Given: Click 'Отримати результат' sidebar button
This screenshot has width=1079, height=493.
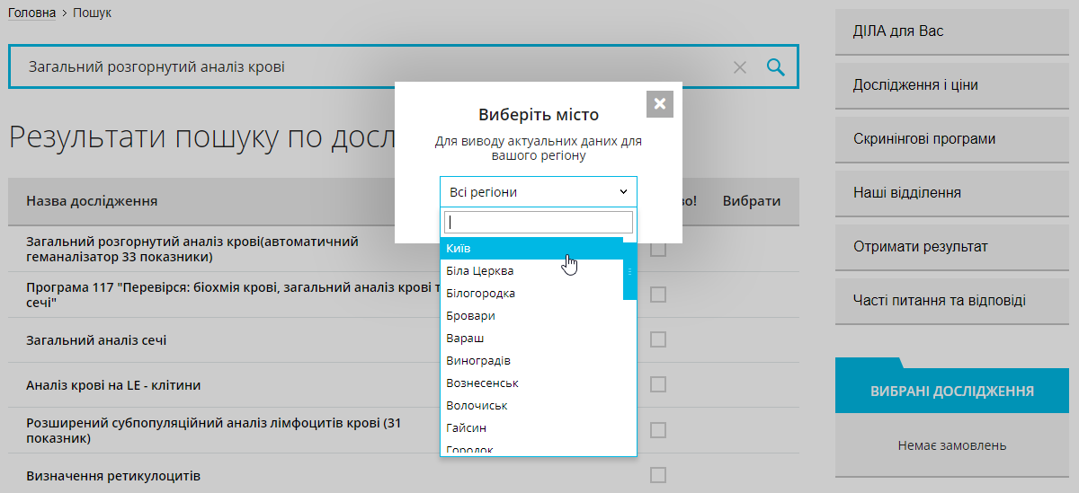Looking at the screenshot, I should pyautogui.click(x=956, y=247).
